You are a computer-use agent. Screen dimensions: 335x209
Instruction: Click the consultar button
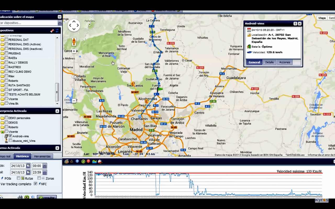coord(47,198)
